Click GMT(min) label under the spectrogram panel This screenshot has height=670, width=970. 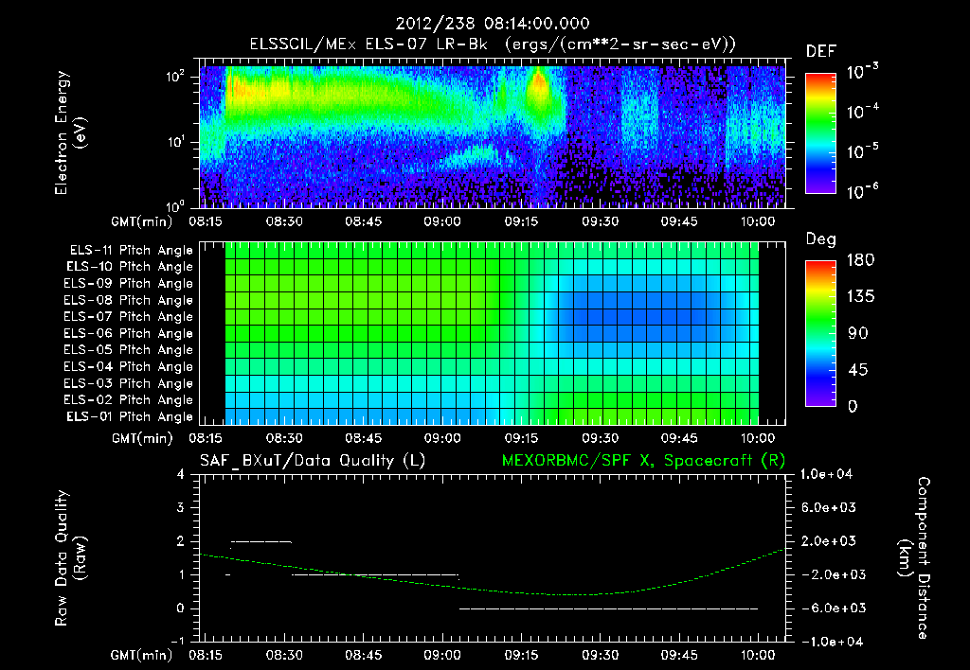(x=142, y=221)
